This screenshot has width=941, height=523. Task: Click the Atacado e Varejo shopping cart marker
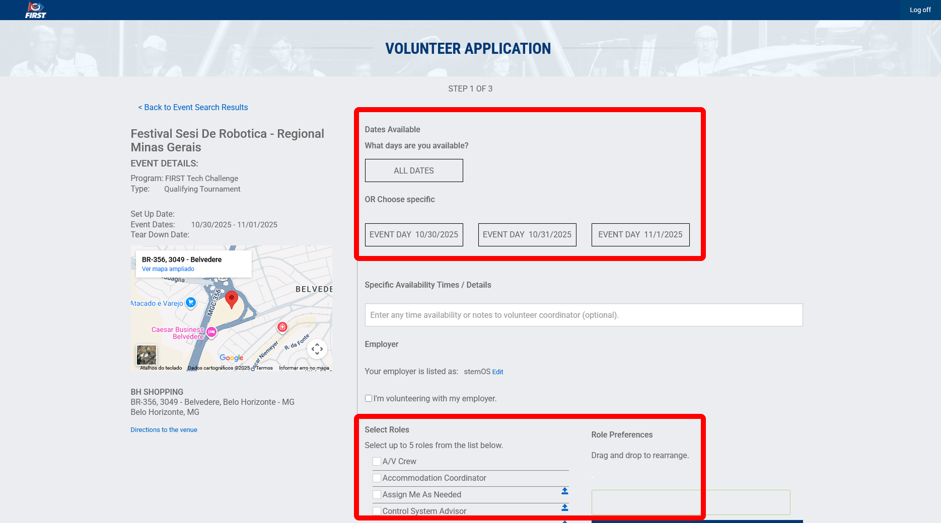pyautogui.click(x=191, y=303)
